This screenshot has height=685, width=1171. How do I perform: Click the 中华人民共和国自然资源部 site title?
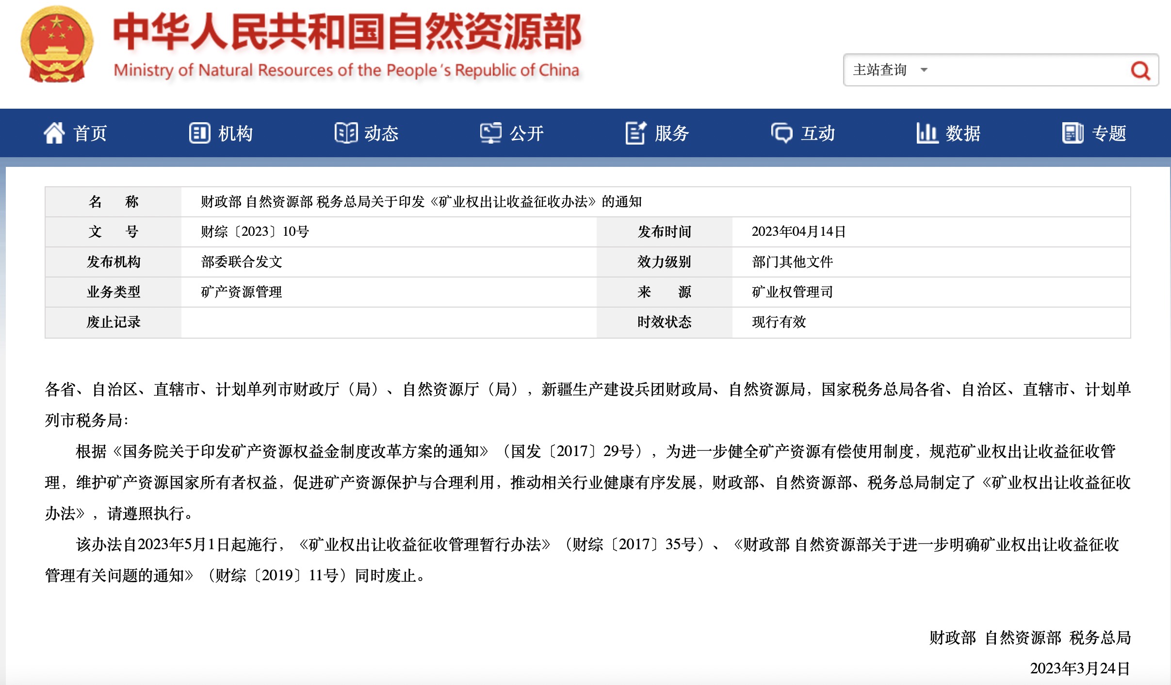pos(347,32)
